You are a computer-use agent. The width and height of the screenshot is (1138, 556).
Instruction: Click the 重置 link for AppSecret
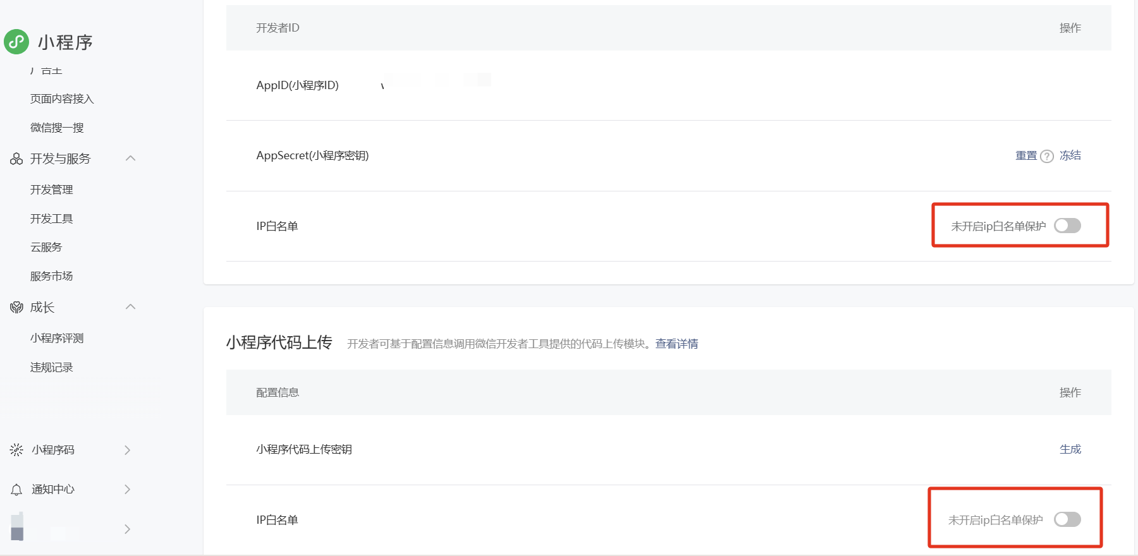pos(1026,155)
